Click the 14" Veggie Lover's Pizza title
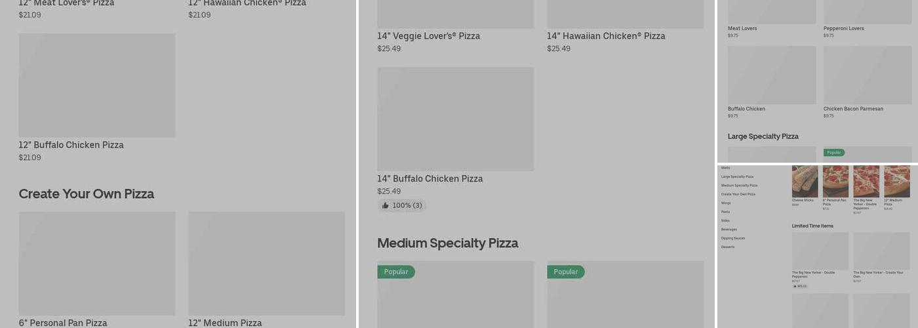 pos(428,36)
